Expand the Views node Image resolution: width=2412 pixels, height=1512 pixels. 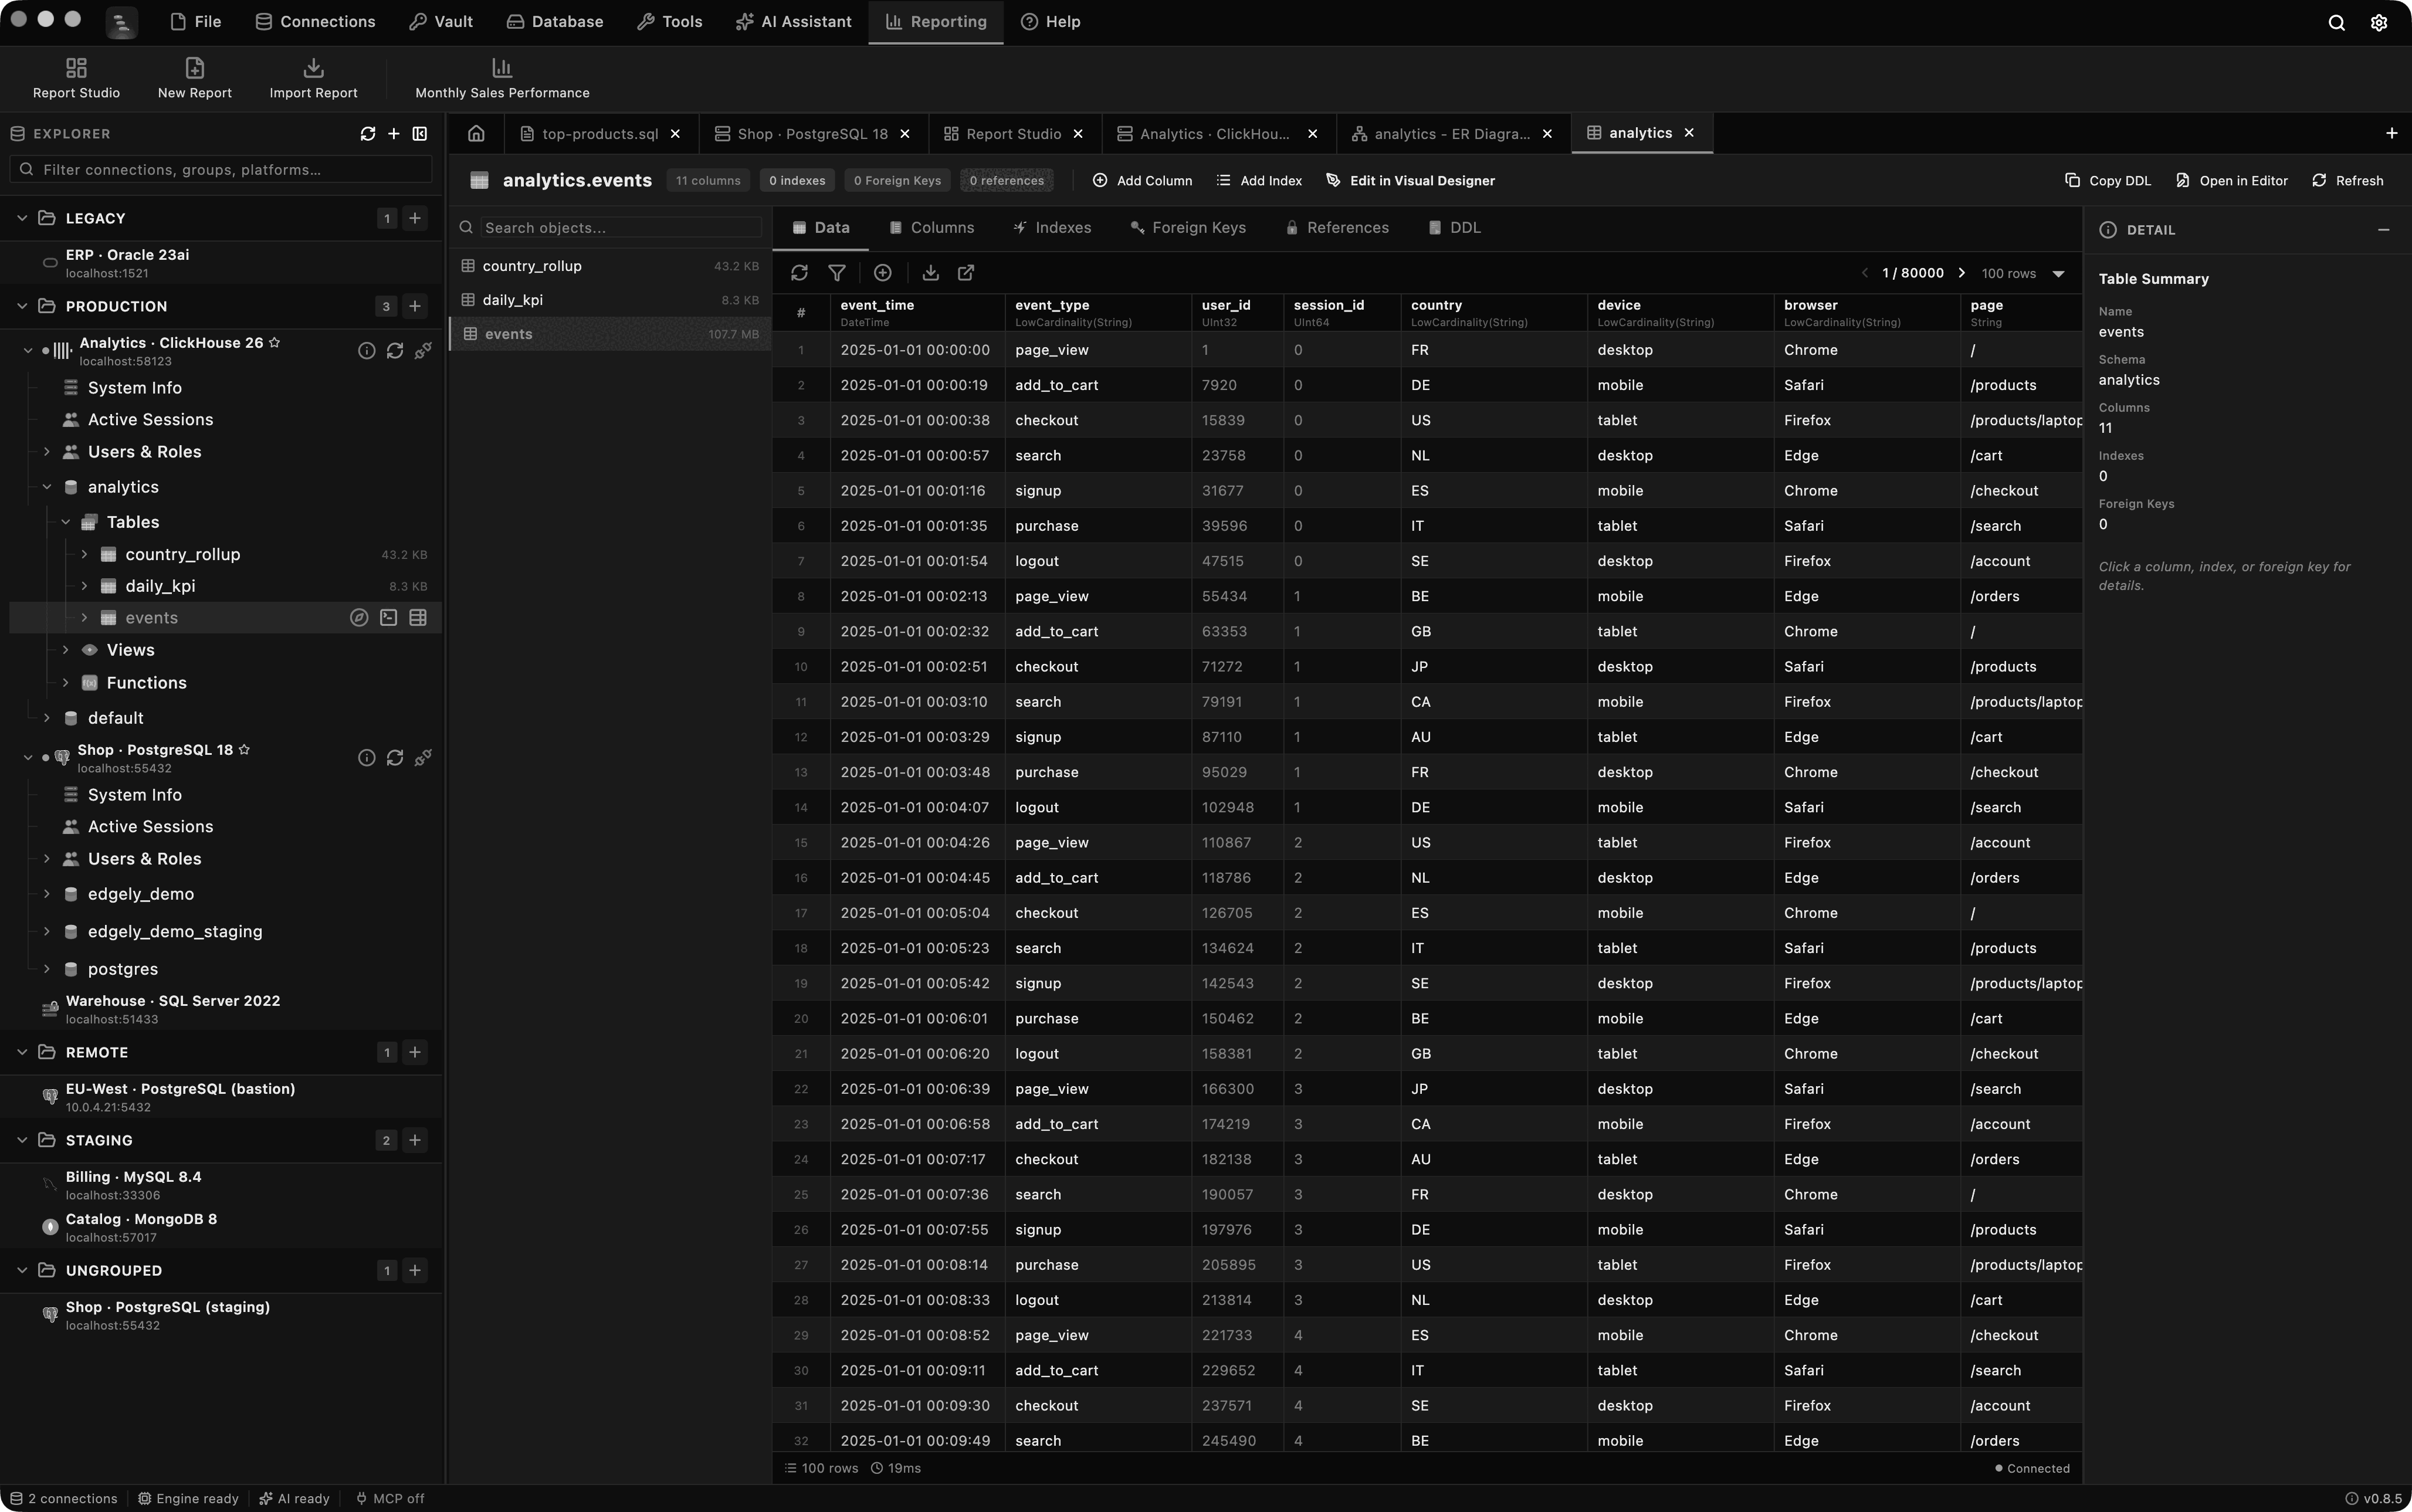click(66, 650)
